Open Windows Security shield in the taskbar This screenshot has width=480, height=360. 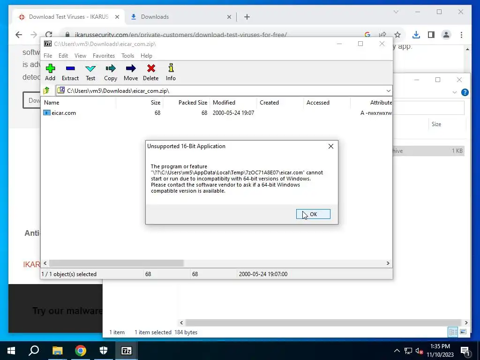[104, 351]
